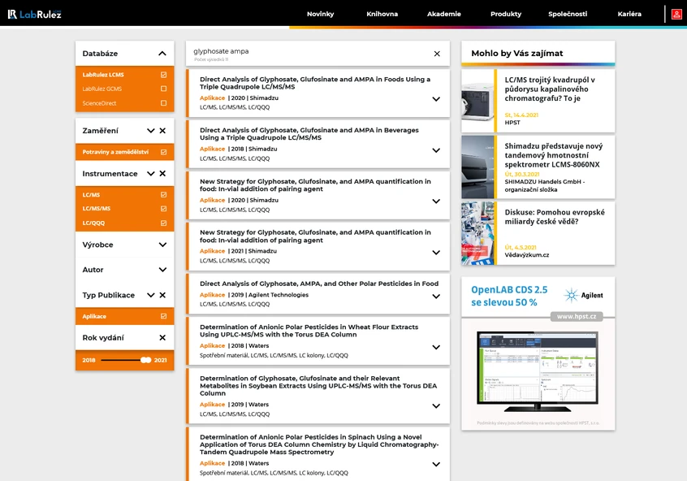The height and width of the screenshot is (481, 687).
Task: Open the Produkty menu
Action: (x=506, y=14)
